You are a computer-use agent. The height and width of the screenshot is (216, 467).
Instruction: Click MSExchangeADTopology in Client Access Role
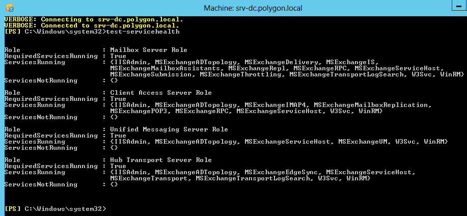coord(196,105)
